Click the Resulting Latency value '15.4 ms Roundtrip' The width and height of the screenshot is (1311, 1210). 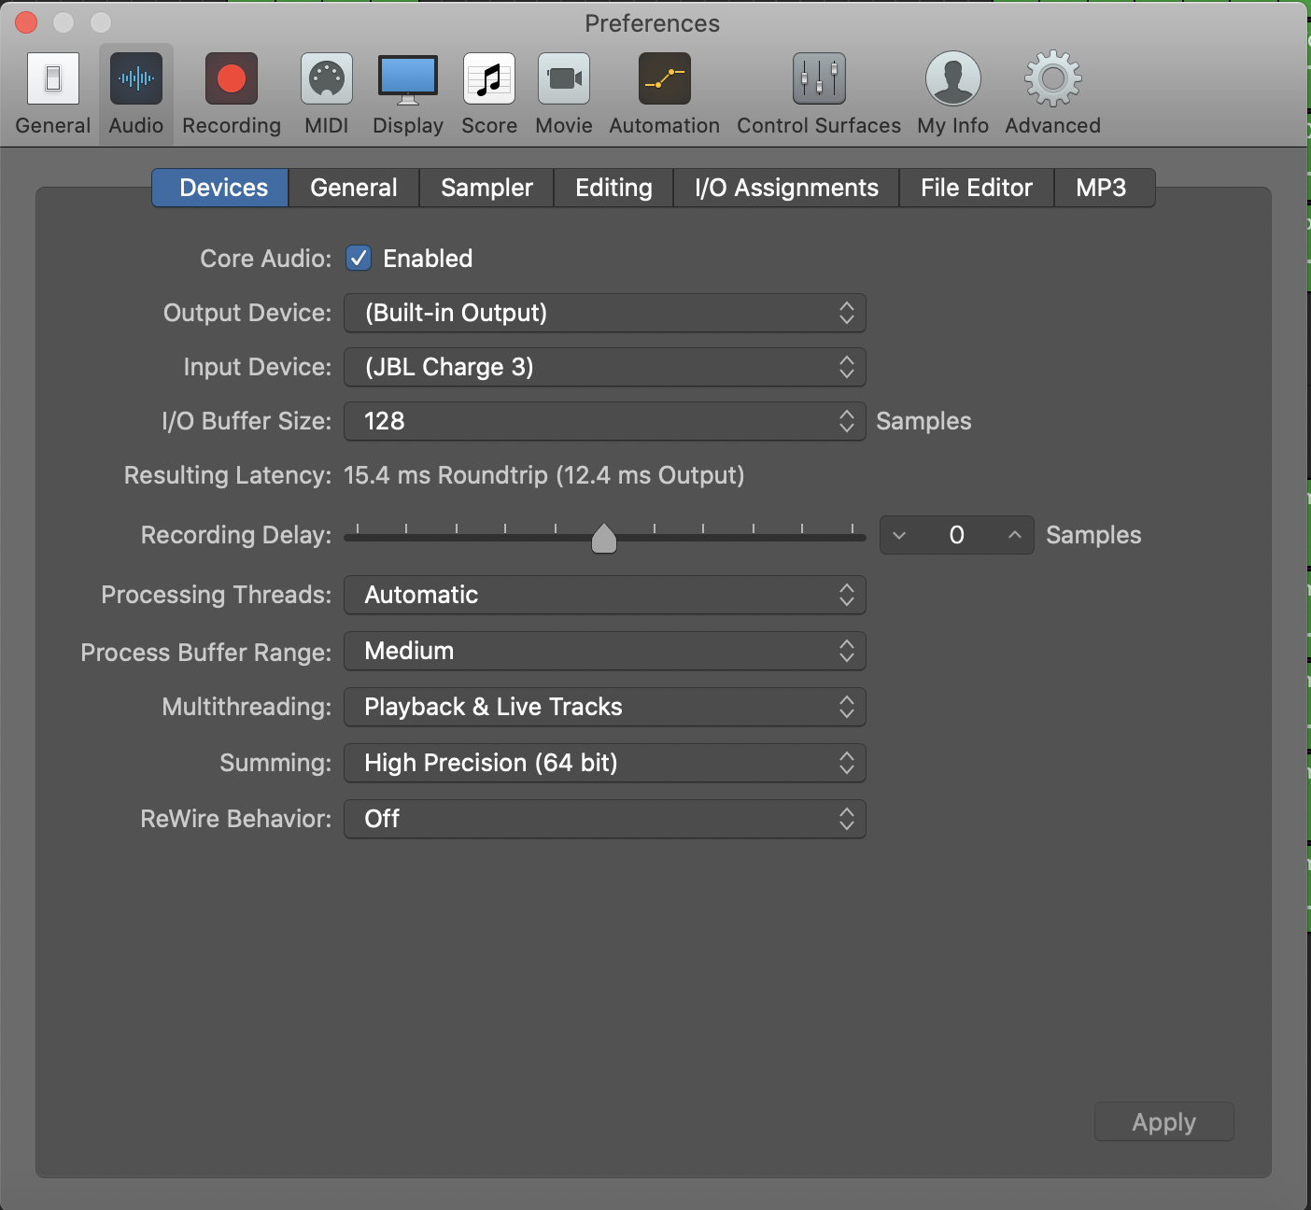coord(446,475)
